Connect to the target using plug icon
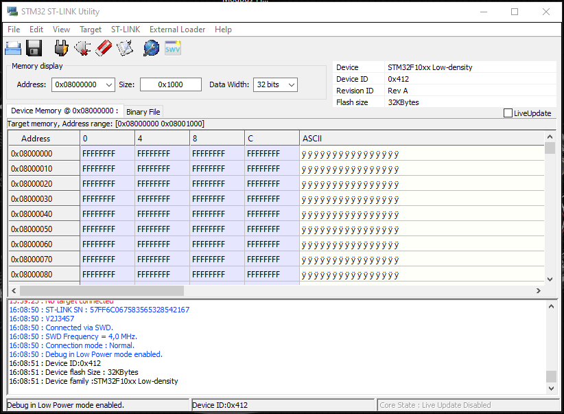The height and width of the screenshot is (414, 564). pyautogui.click(x=62, y=48)
